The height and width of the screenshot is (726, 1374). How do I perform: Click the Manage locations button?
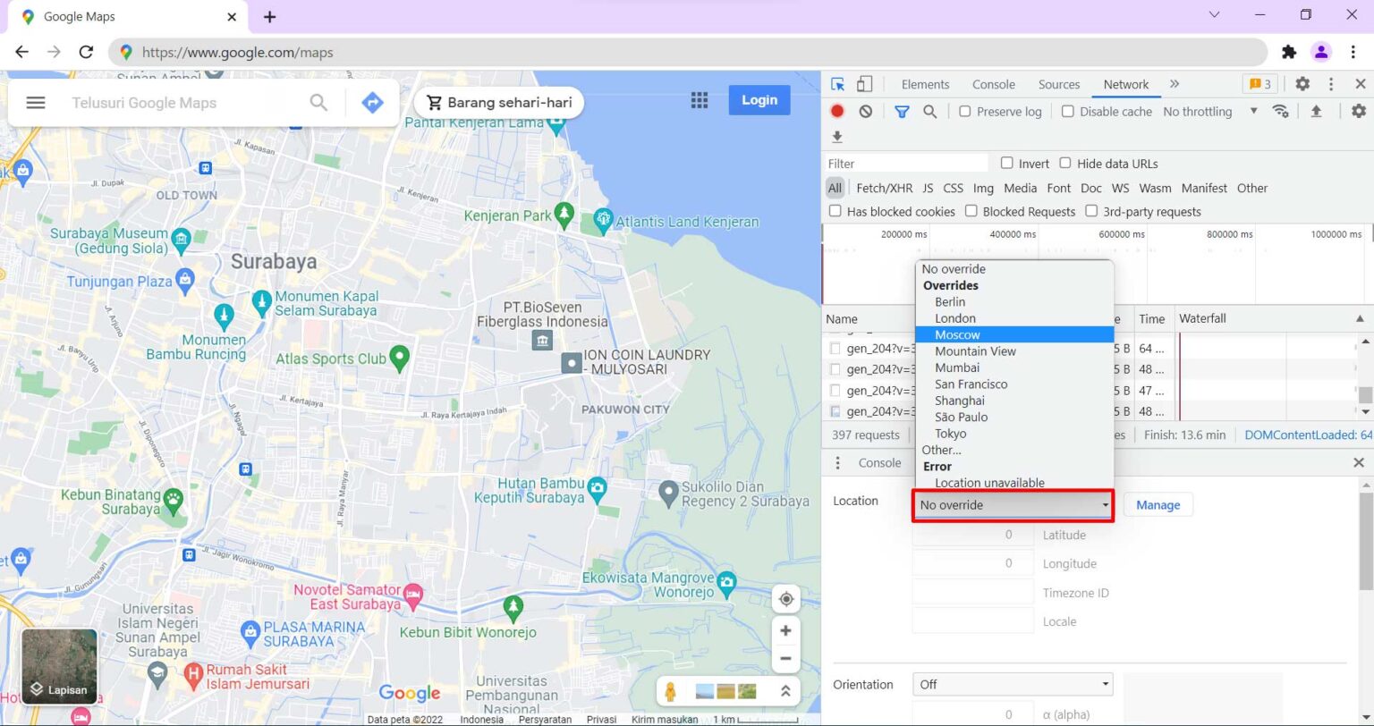pyautogui.click(x=1158, y=505)
